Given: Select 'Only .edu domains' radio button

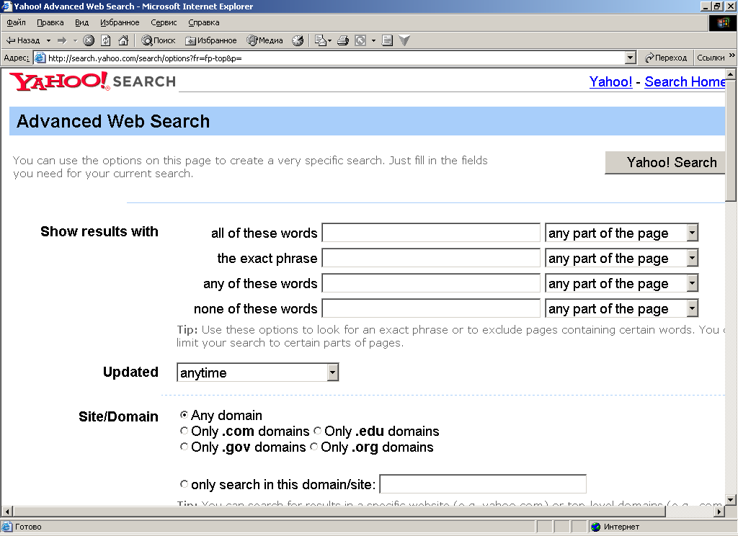Looking at the screenshot, I should tap(318, 431).
